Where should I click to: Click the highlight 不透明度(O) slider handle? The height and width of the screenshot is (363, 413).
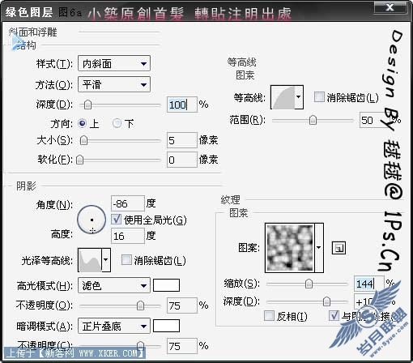140,305
